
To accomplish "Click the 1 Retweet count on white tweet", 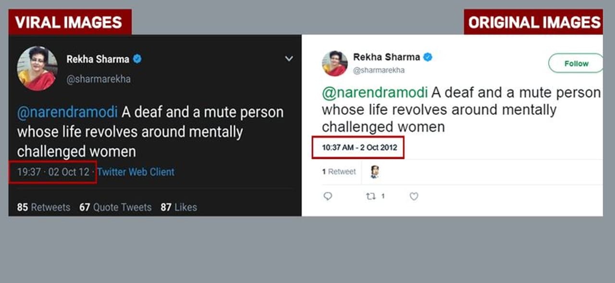I will pos(339,172).
